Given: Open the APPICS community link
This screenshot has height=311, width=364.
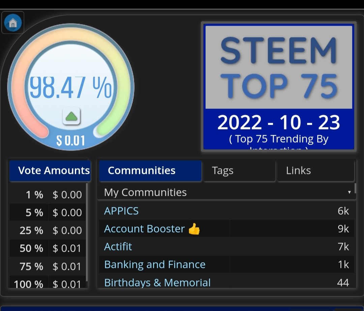Looking at the screenshot, I should (121, 211).
